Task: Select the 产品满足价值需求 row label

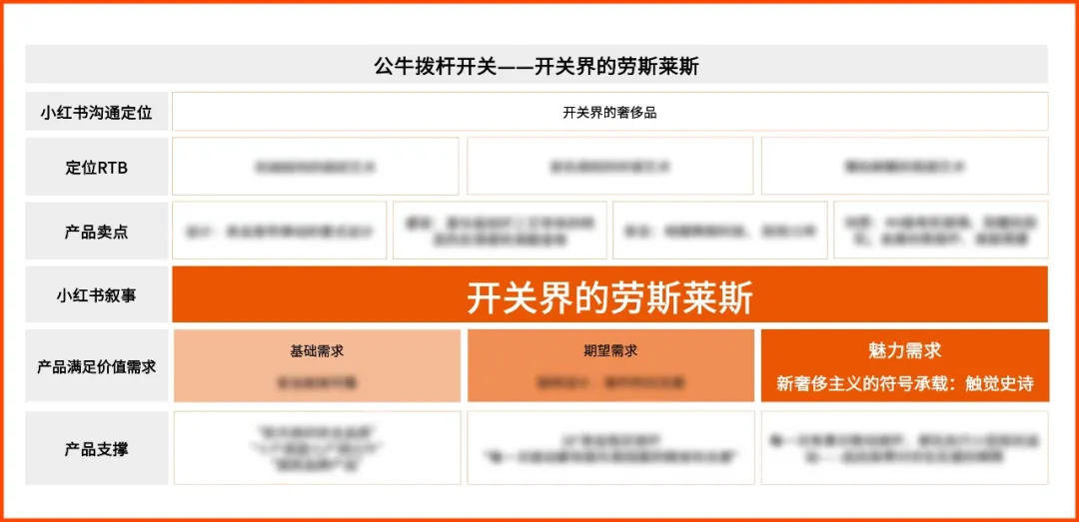Action: point(97,366)
